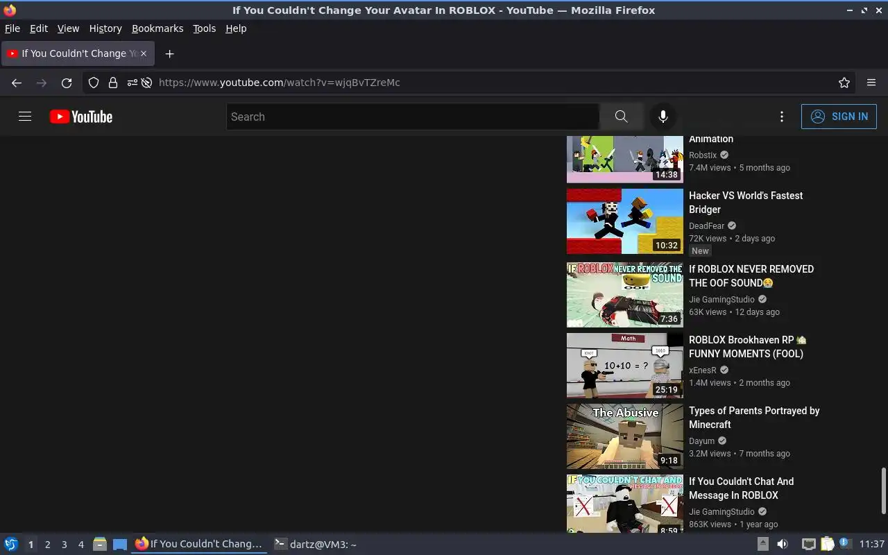The image size is (888, 555).
Task: Open the Help menu
Action: (236, 28)
